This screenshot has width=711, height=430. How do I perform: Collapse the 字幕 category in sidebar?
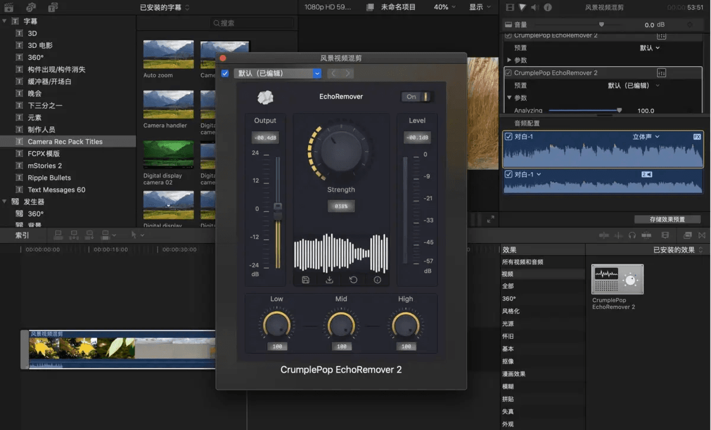(5, 21)
